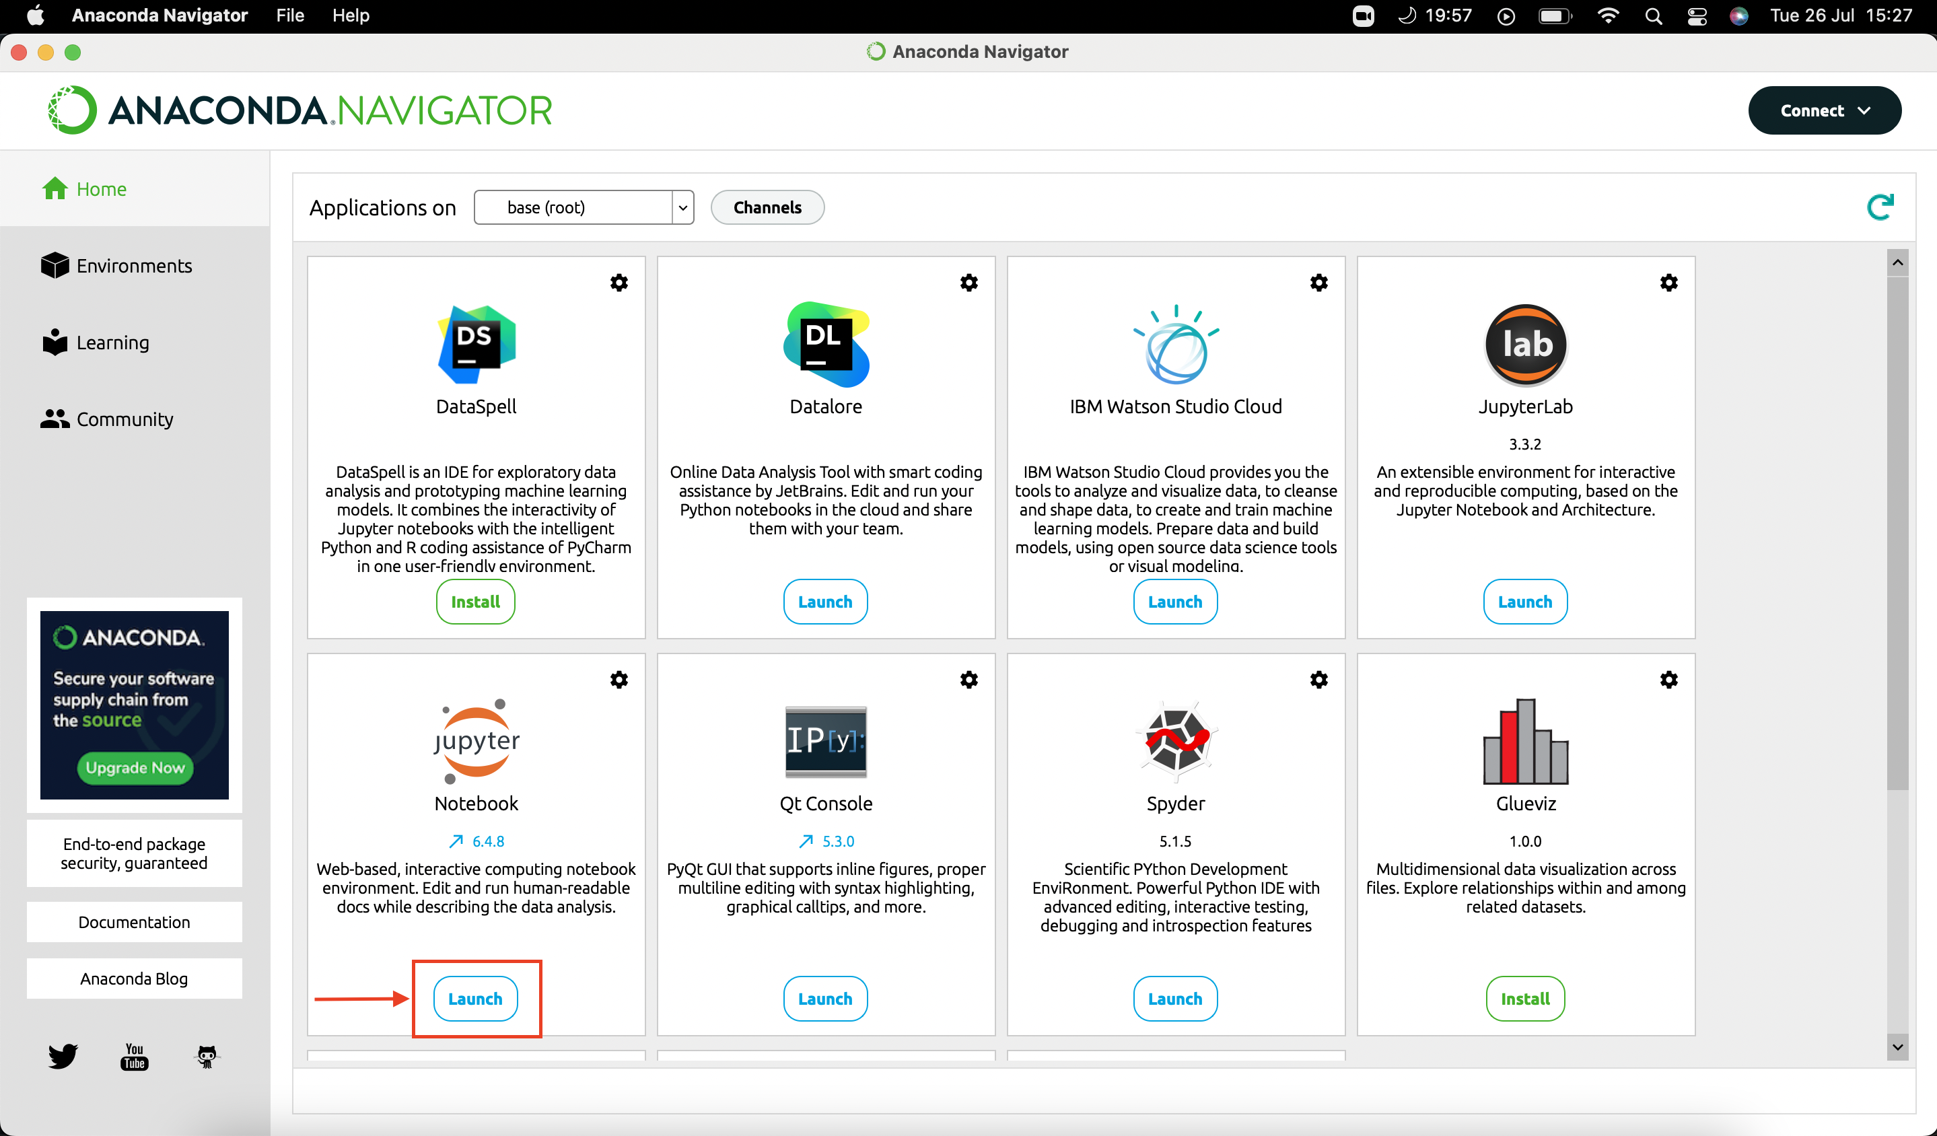Launch Spyder

click(1174, 999)
